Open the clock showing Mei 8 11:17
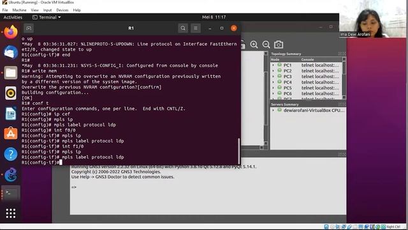The image size is (408, 230). click(214, 17)
